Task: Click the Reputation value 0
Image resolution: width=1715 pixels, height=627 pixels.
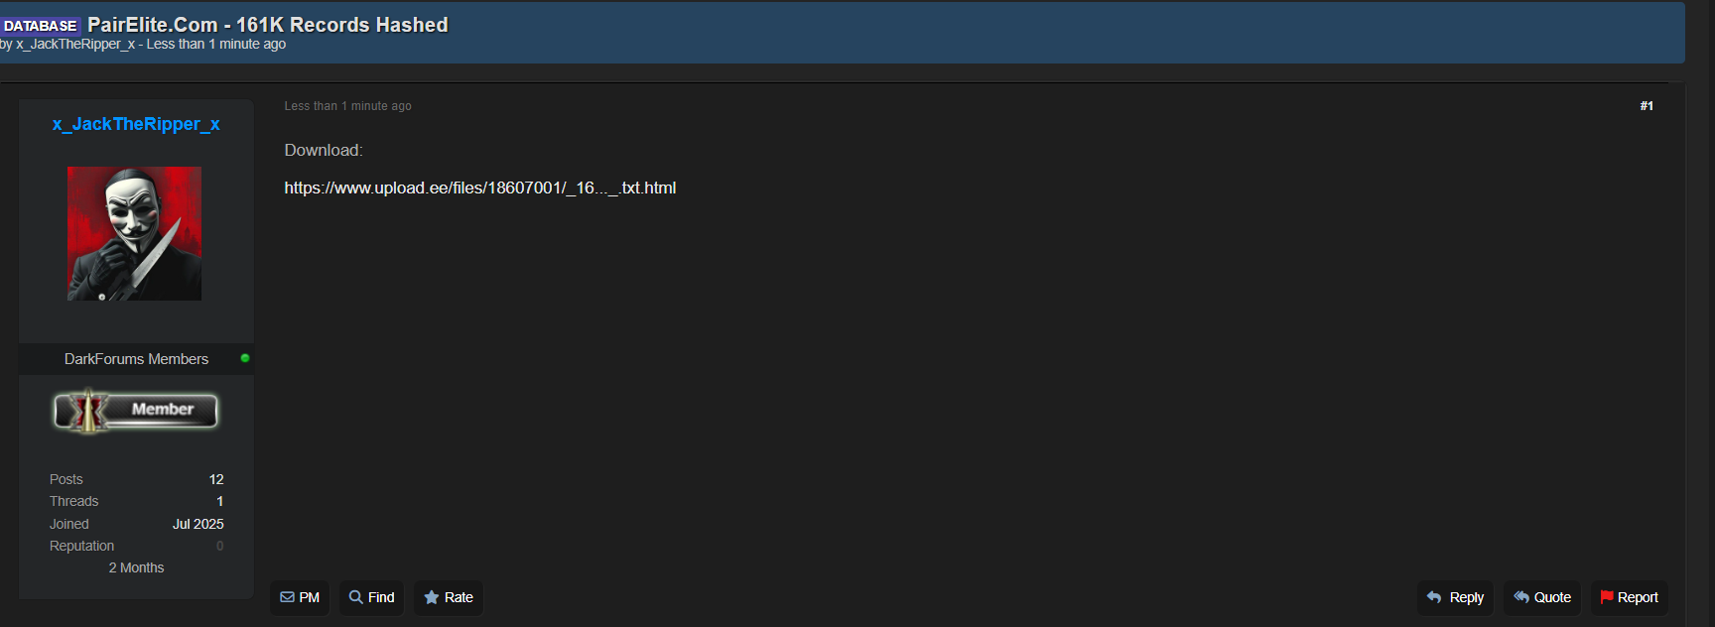Action: 219,546
